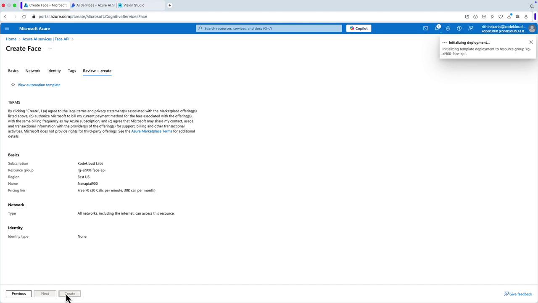Click the send arrow icon in browser toolbar
The width and height of the screenshot is (538, 303).
coord(492,17)
